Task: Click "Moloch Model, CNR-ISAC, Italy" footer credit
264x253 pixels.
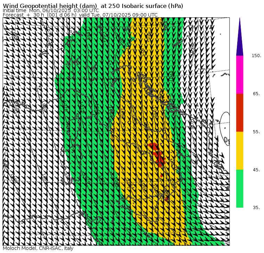Action: click(38, 249)
